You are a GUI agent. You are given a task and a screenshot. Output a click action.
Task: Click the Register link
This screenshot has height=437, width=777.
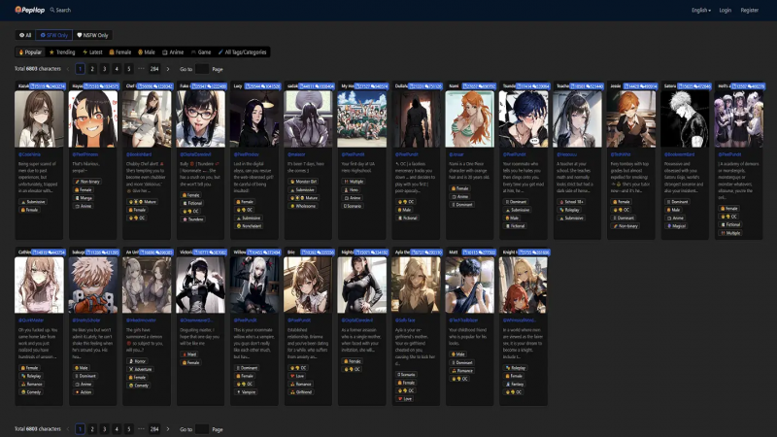(750, 10)
